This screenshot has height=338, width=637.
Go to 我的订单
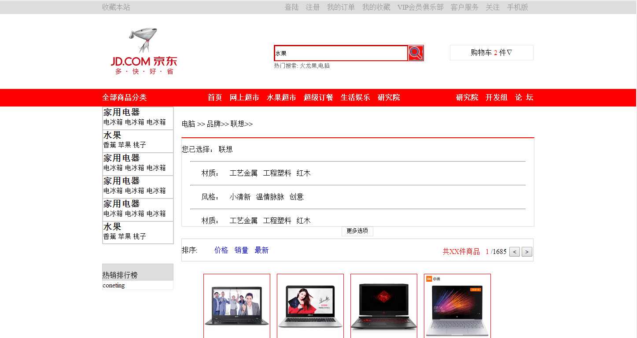[x=341, y=7]
